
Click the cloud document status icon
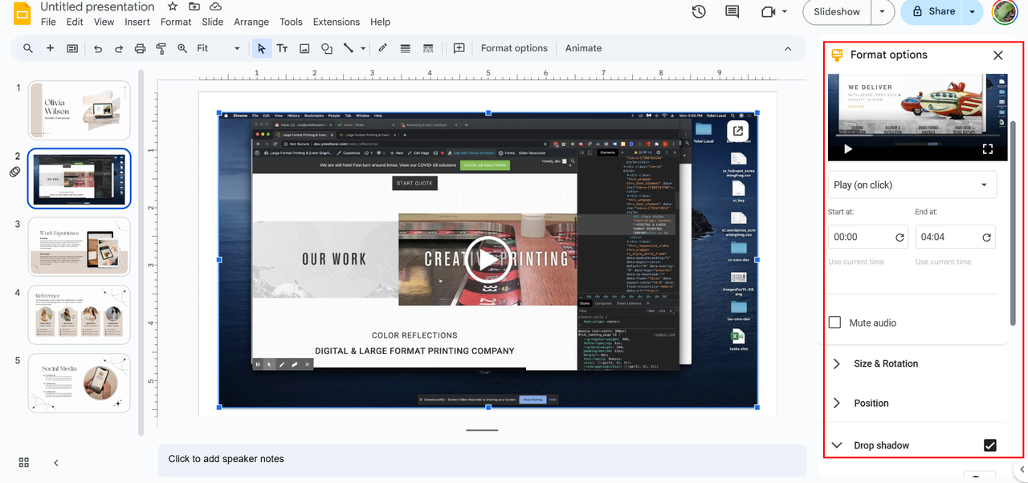click(215, 6)
